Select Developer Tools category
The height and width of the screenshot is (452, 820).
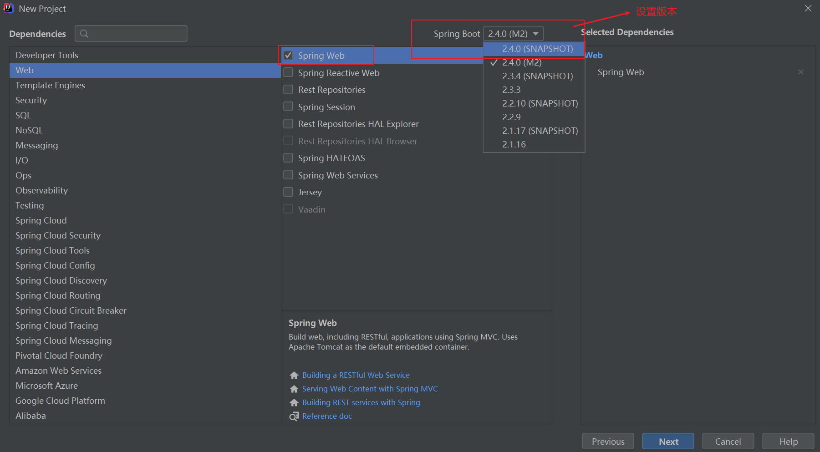pos(145,55)
